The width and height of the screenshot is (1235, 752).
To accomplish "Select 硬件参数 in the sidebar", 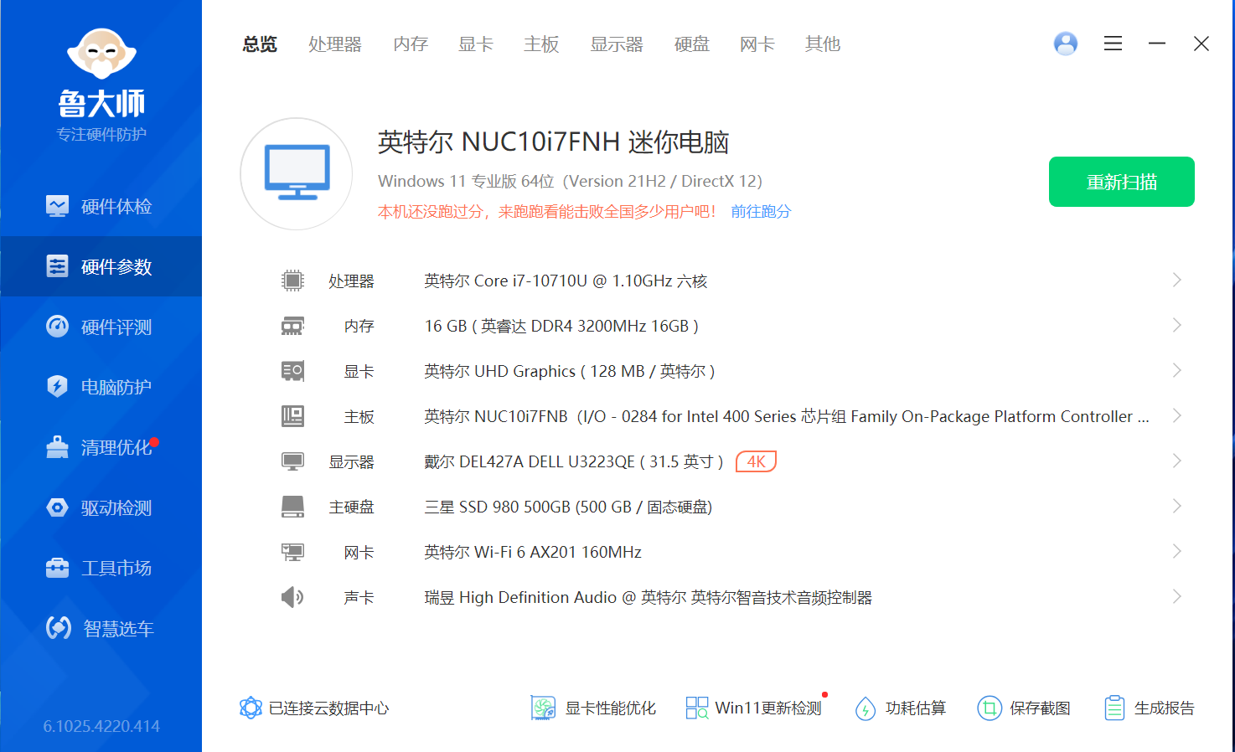I will click(101, 266).
